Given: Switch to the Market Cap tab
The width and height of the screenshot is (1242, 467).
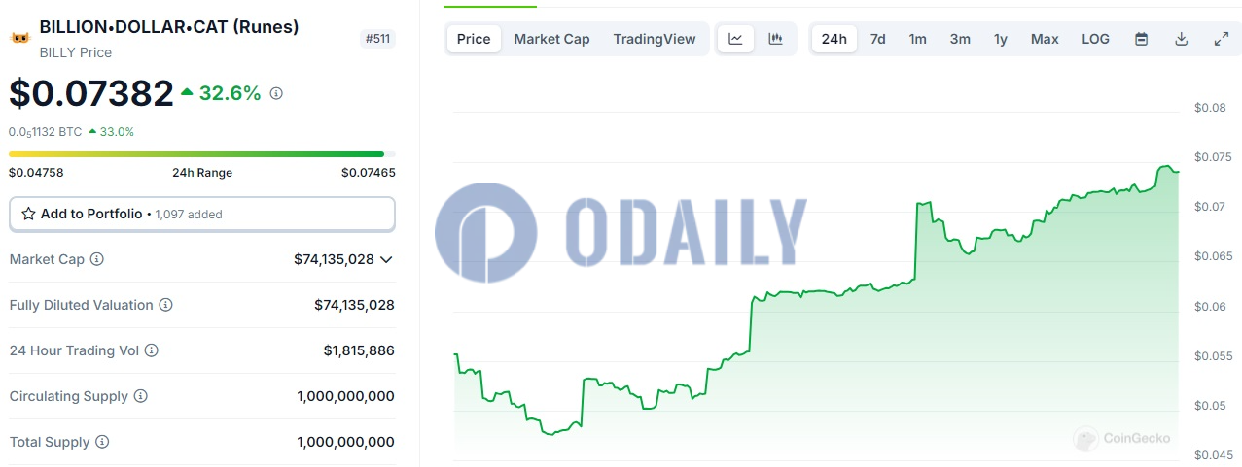Looking at the screenshot, I should (x=551, y=39).
